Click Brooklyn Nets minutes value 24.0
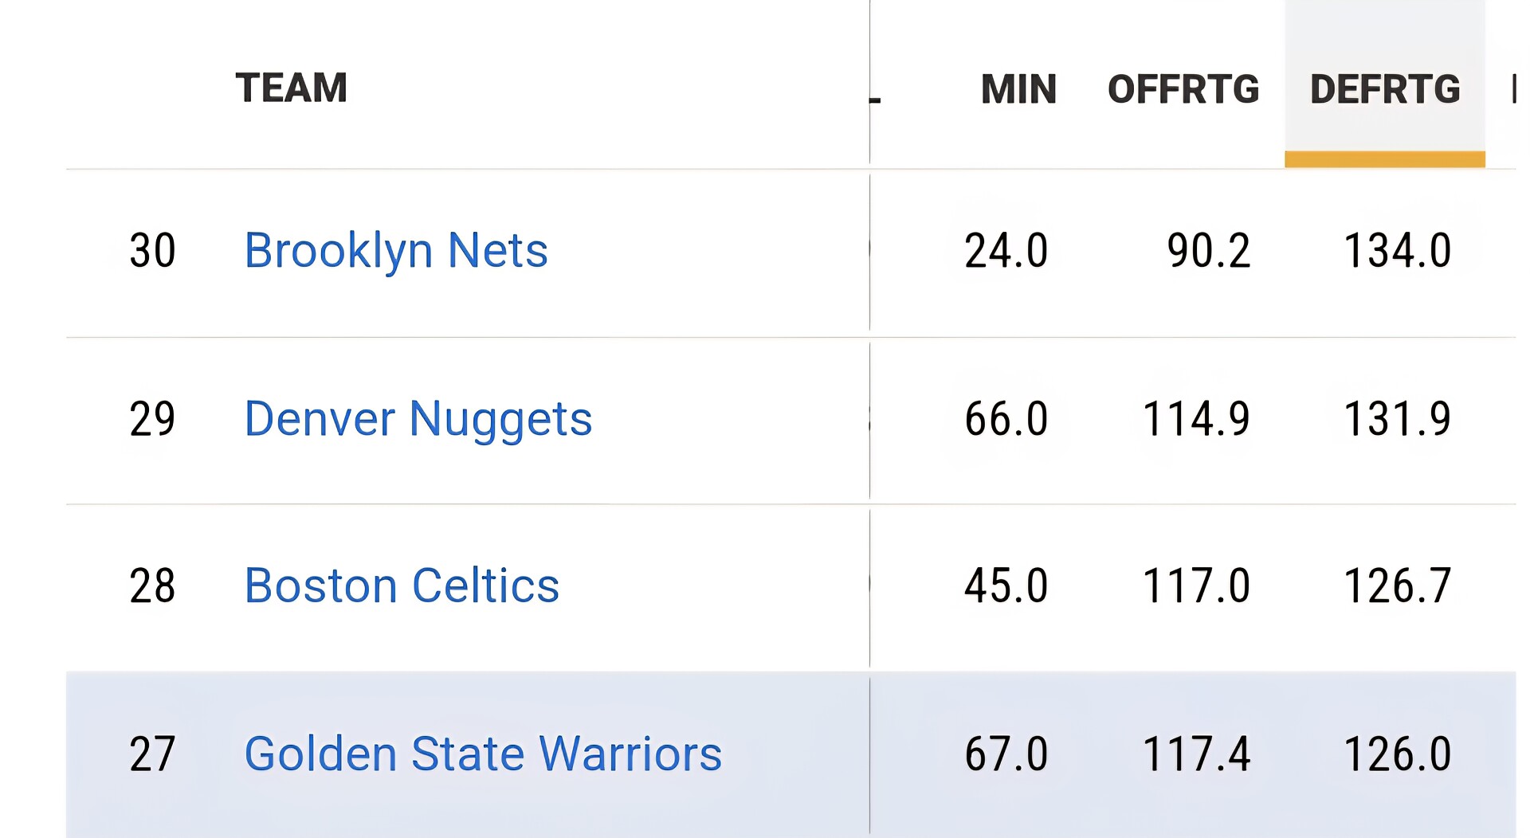Image resolution: width=1530 pixels, height=838 pixels. [x=1006, y=251]
